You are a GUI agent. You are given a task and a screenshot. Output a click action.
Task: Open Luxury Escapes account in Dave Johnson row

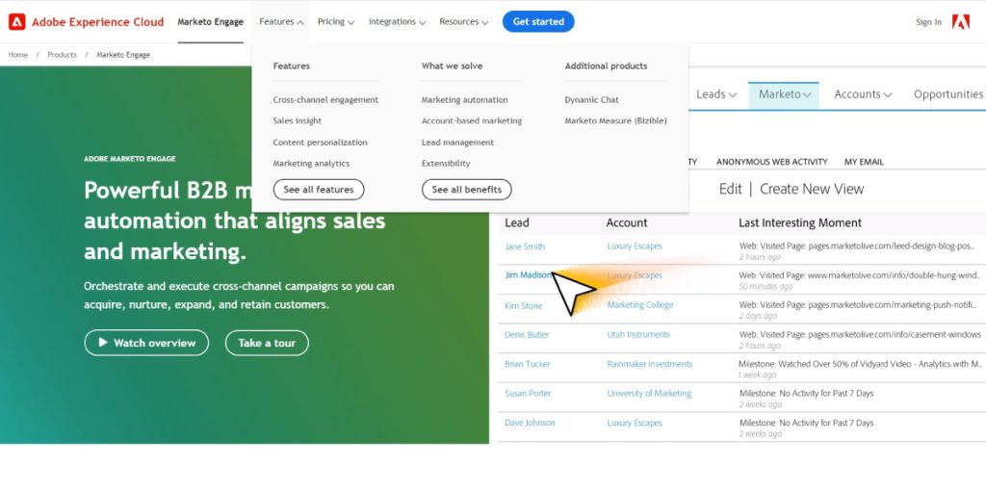coord(635,424)
